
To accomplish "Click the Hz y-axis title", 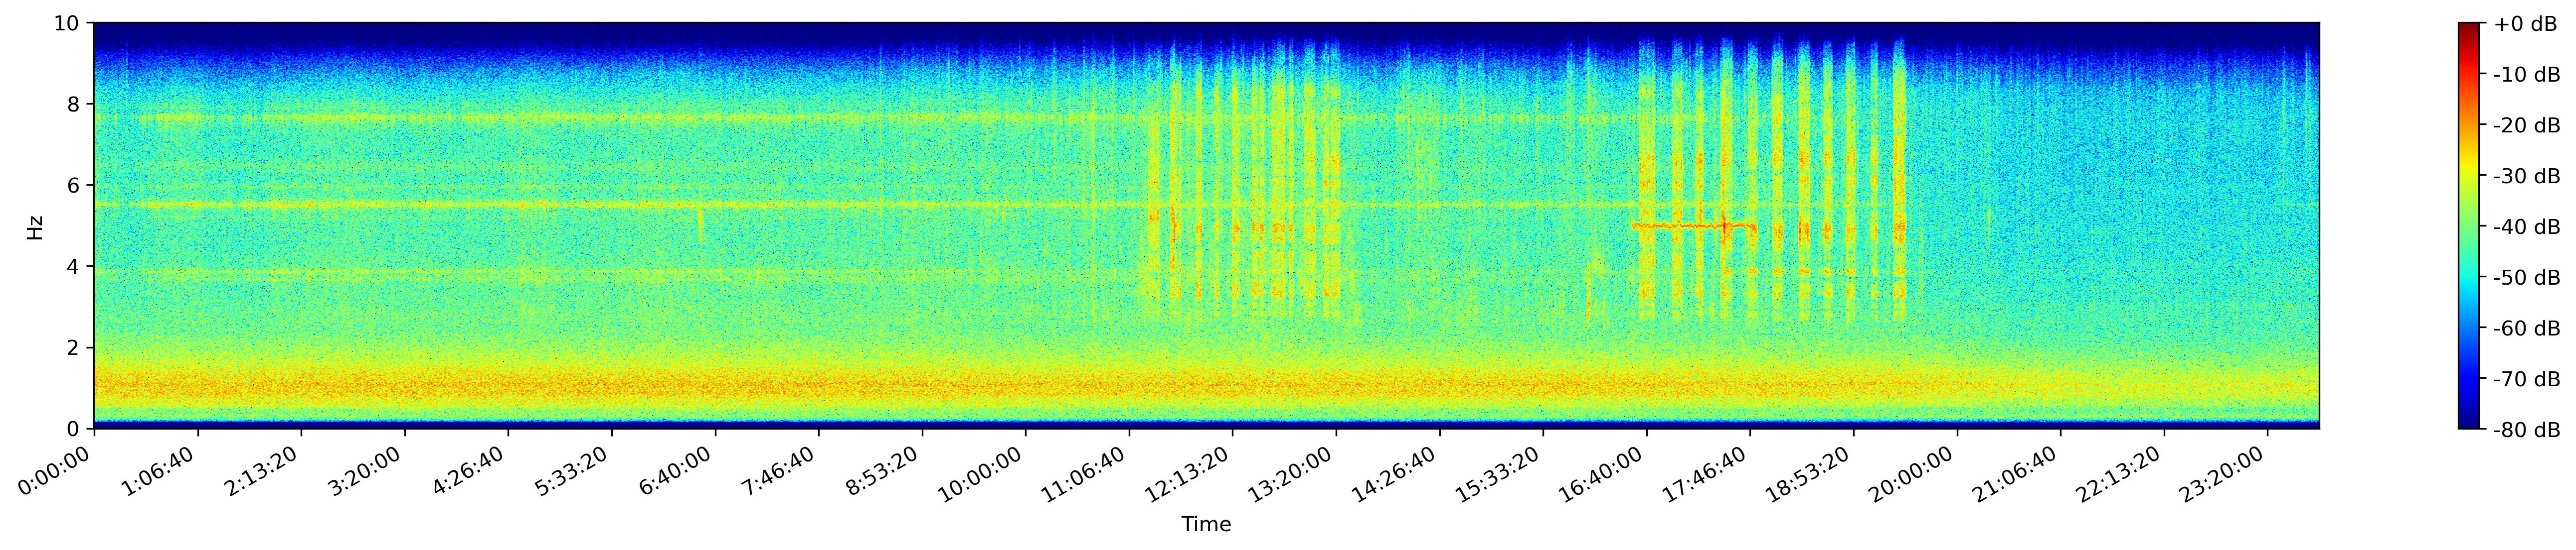I will pos(35,226).
